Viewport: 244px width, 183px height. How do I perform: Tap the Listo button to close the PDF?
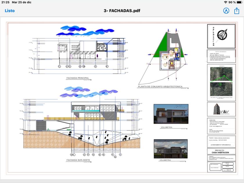(x=10, y=11)
